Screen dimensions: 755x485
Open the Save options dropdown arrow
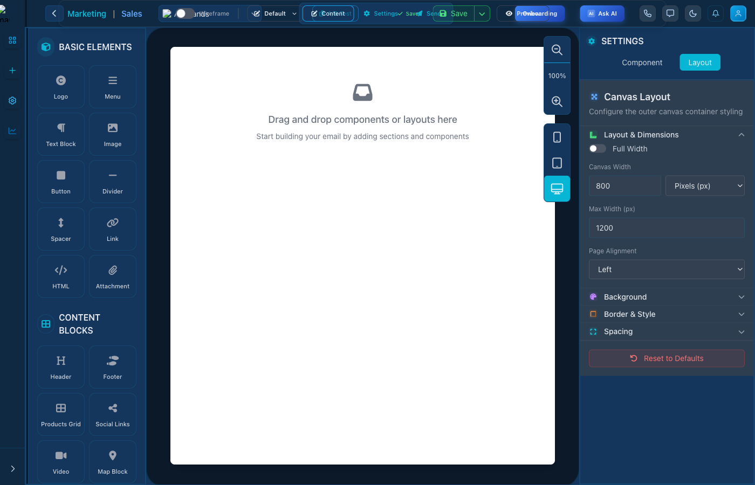(482, 13)
